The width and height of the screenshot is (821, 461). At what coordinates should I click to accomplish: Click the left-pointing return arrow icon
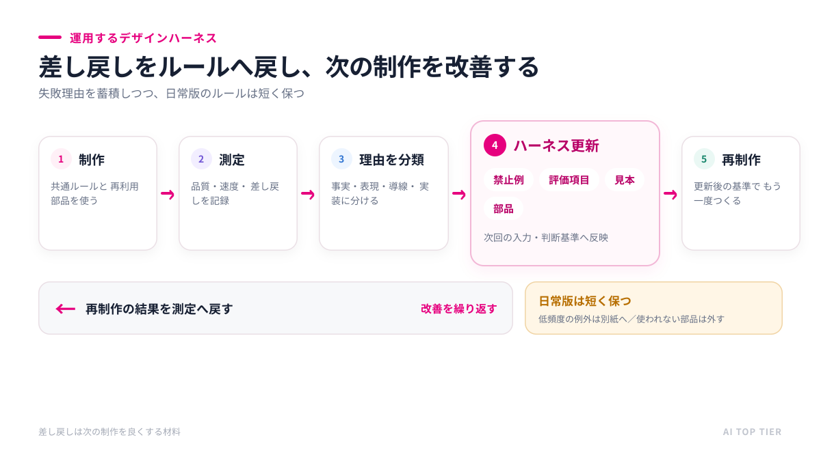coord(66,309)
